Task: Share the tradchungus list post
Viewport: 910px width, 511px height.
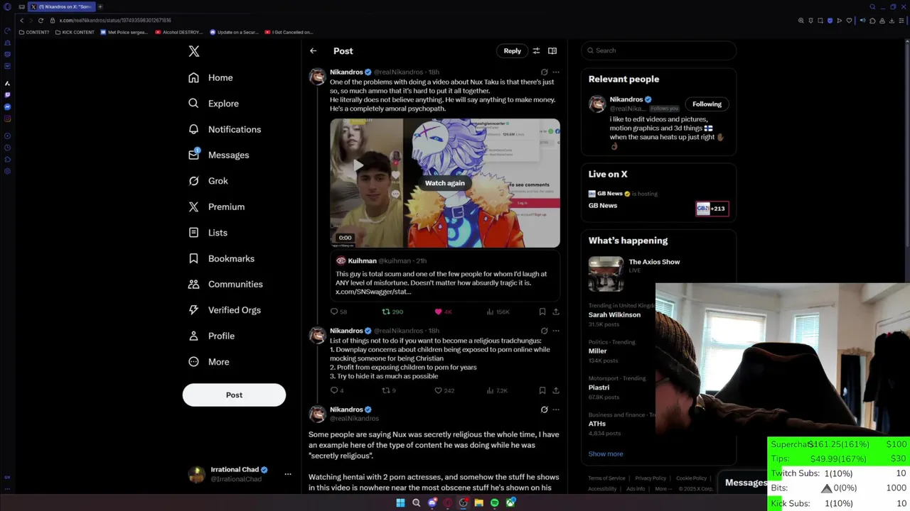Action: pos(556,390)
